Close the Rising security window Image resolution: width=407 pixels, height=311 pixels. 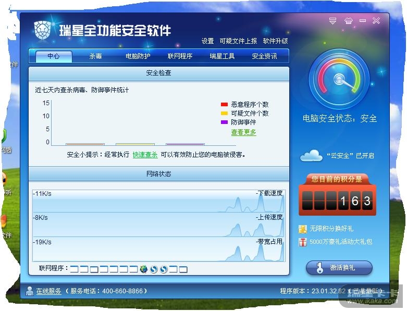376,20
